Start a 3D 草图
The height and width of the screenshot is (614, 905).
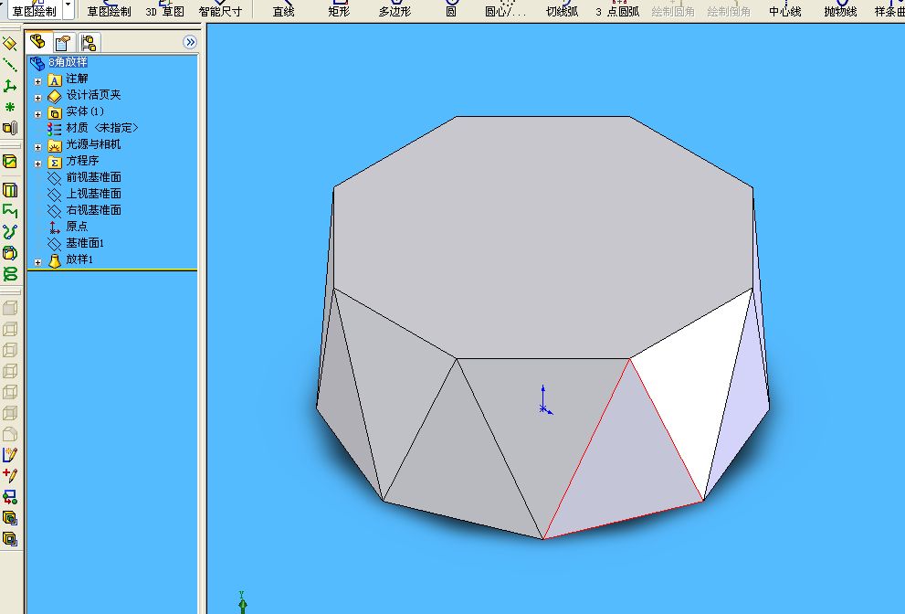click(165, 10)
